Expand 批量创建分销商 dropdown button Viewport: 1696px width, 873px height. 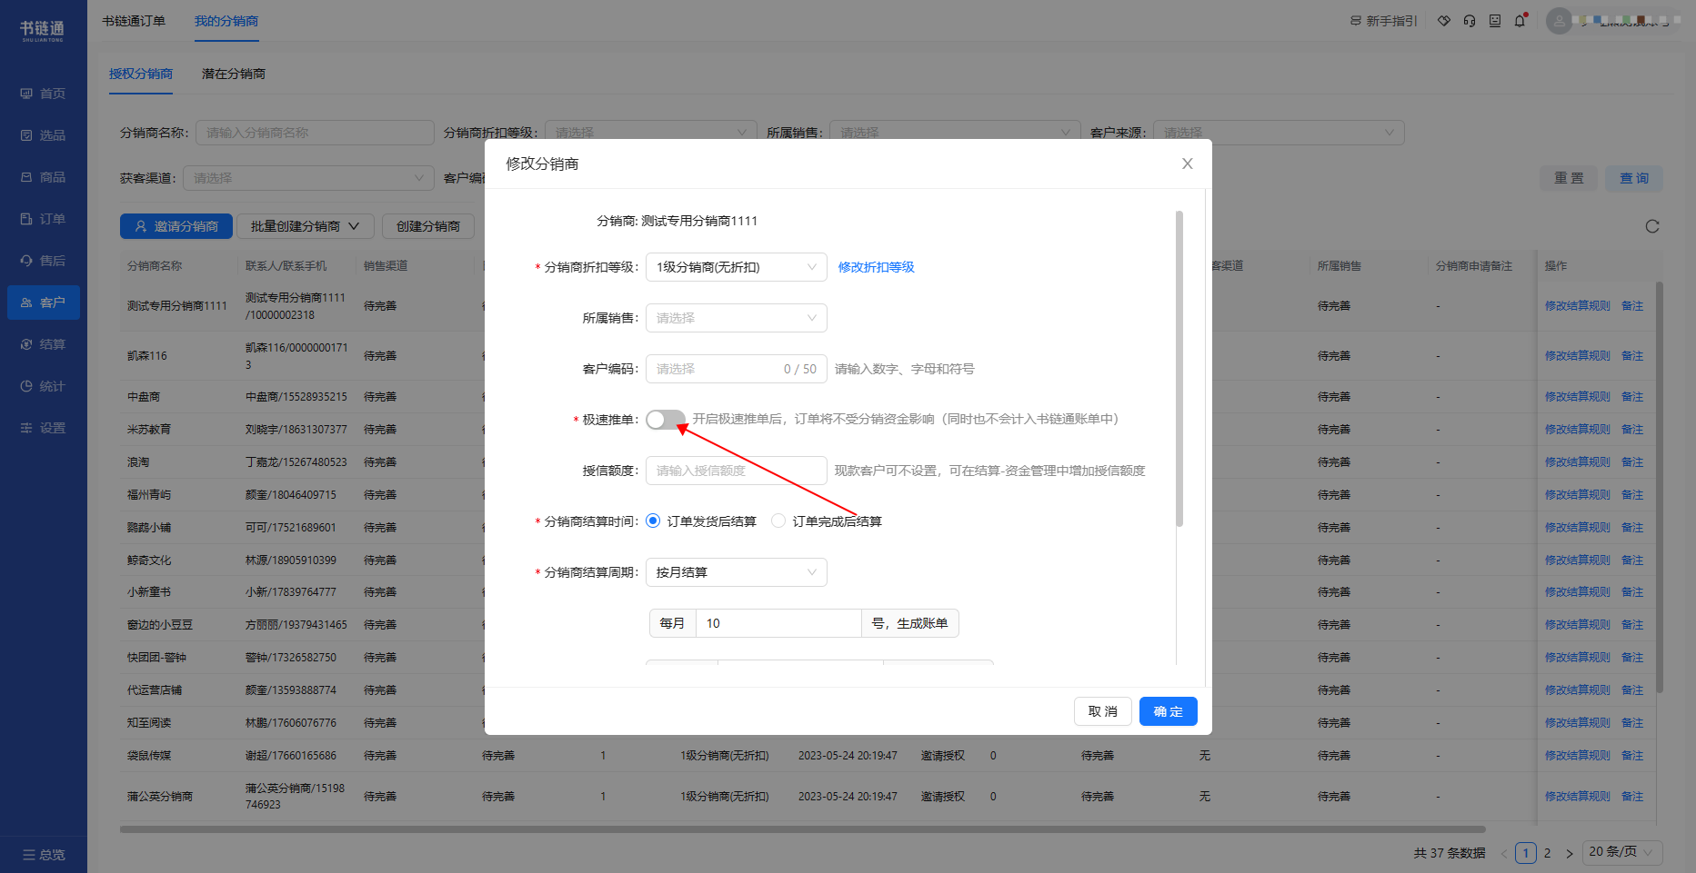[306, 226]
